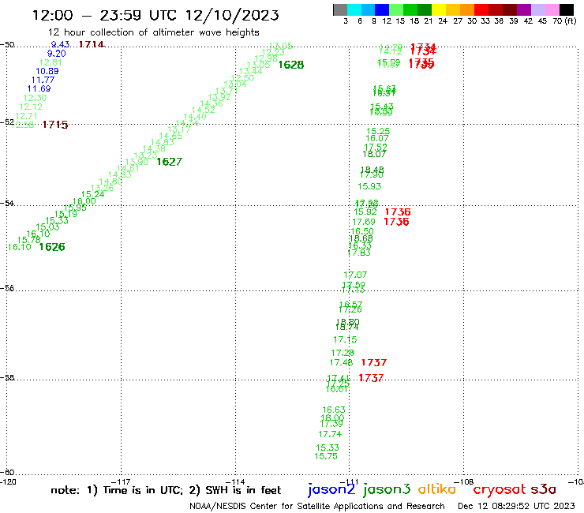Click the purple swatch in the legend
Screen dimensions: 584x513
[524, 9]
